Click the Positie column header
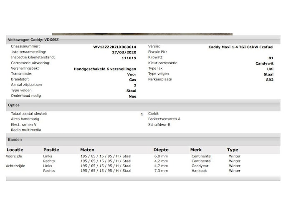Image resolution: width=286 pixels, height=214 pixels. point(51,150)
